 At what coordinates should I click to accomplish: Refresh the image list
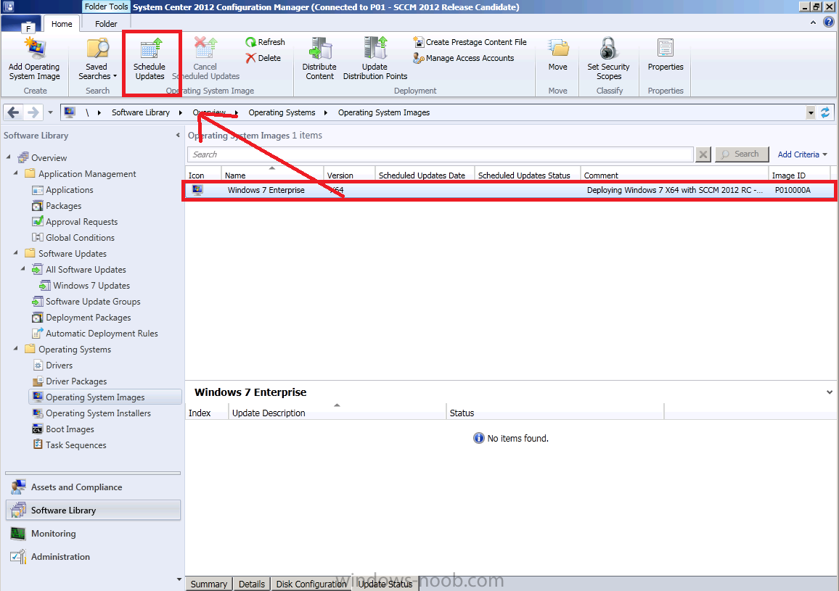coord(265,42)
